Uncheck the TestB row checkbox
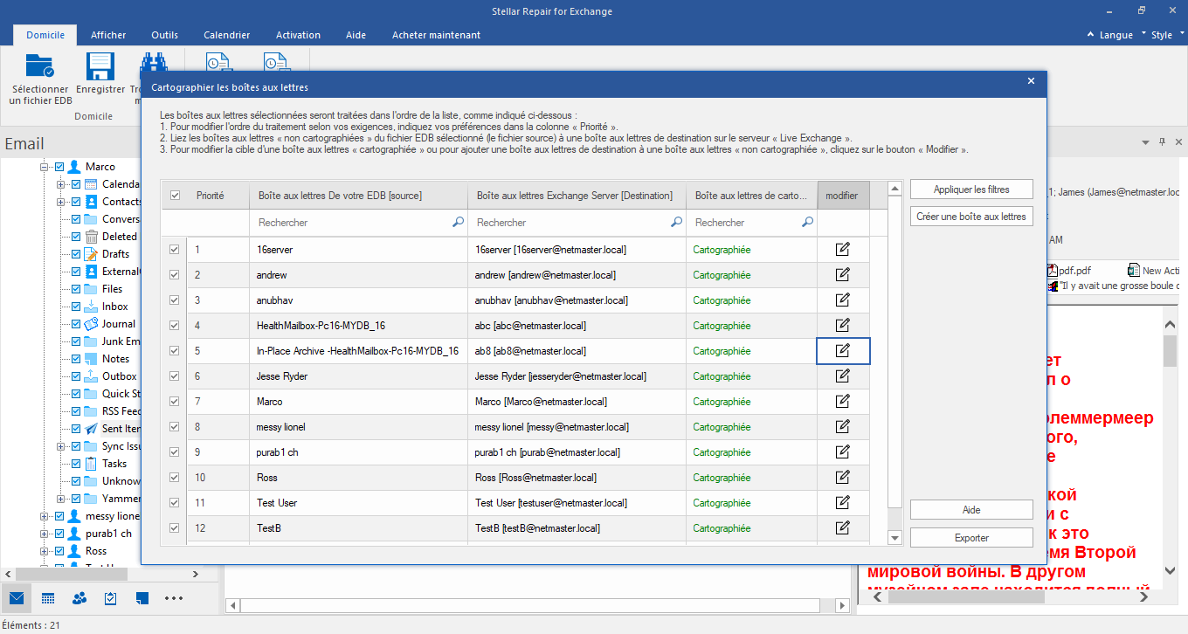 pyautogui.click(x=175, y=528)
